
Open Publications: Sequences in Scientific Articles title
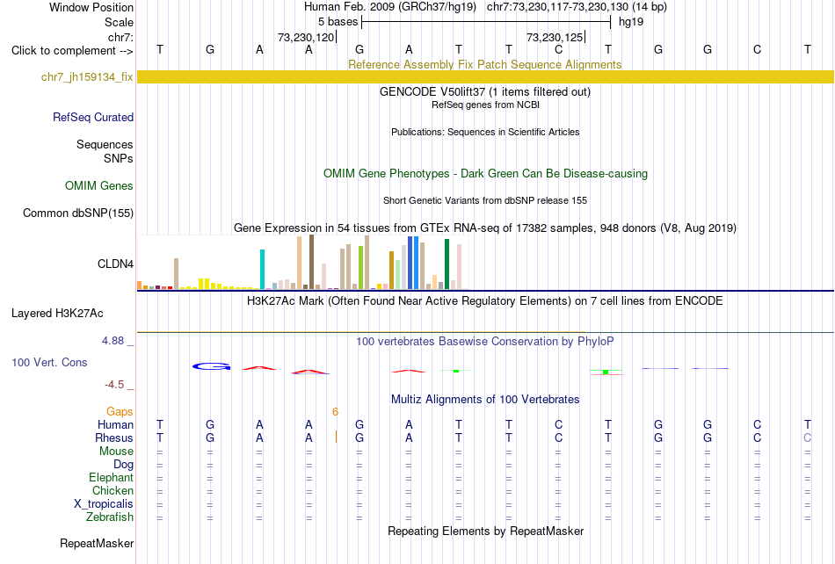[x=485, y=132]
